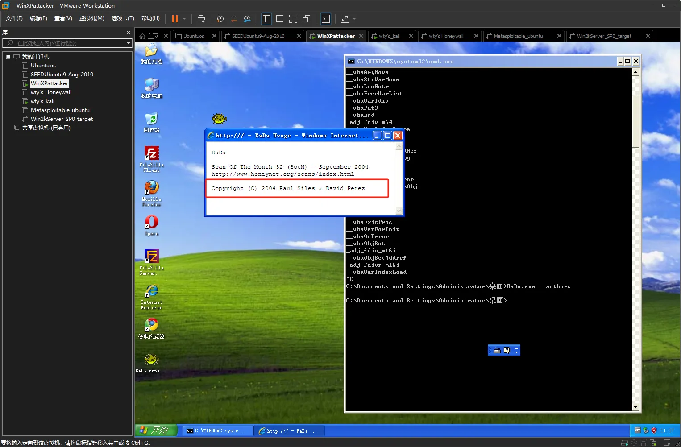Select RaDa_unpa... desktop file icon

151,363
